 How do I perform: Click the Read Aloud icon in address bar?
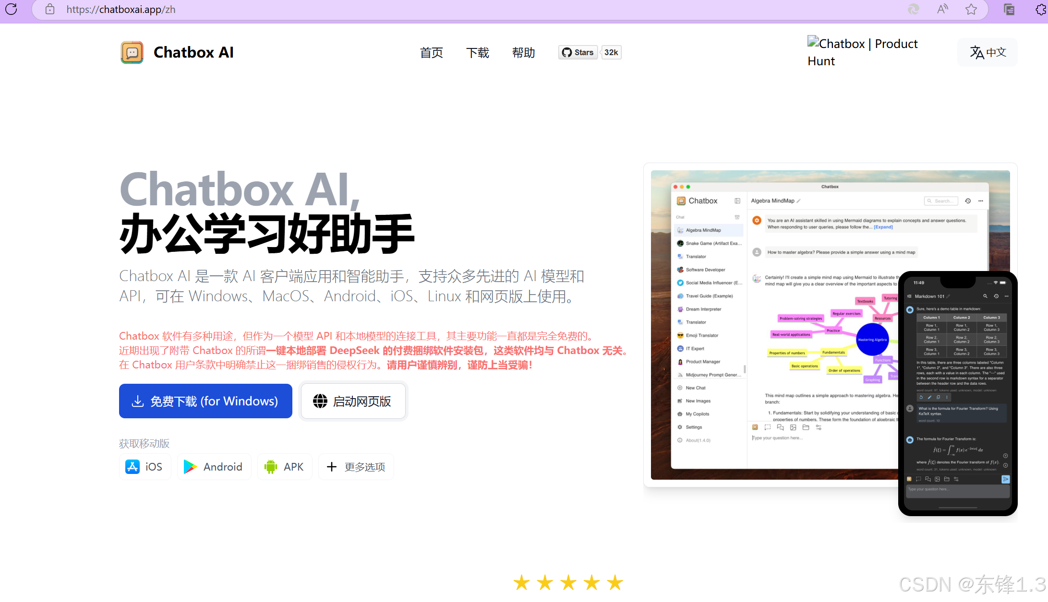click(942, 9)
